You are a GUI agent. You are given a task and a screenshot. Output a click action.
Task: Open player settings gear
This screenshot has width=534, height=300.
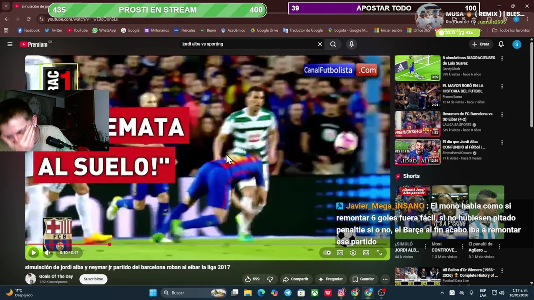353,252
